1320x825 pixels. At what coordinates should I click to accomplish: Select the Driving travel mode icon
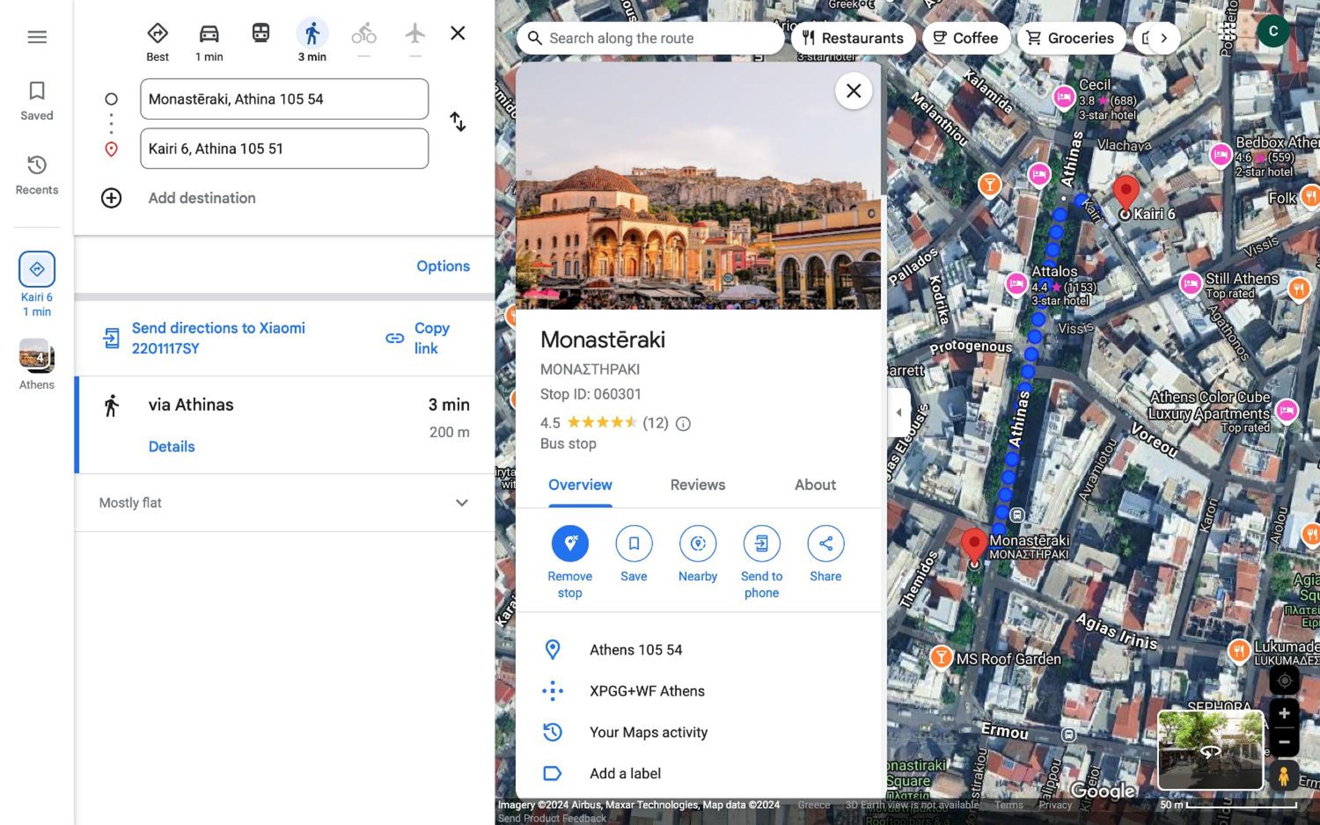click(x=209, y=34)
